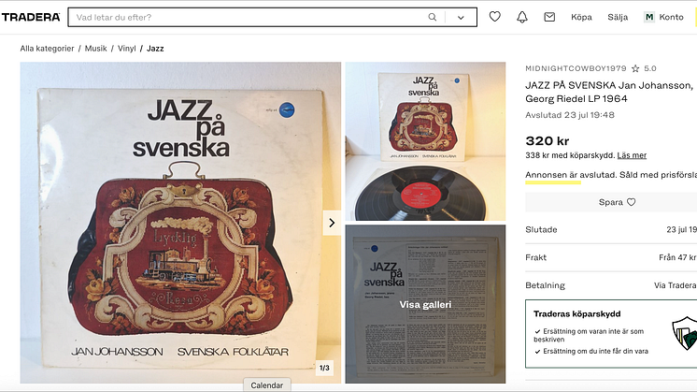
Task: Open the Läs mer link
Action: tap(632, 155)
